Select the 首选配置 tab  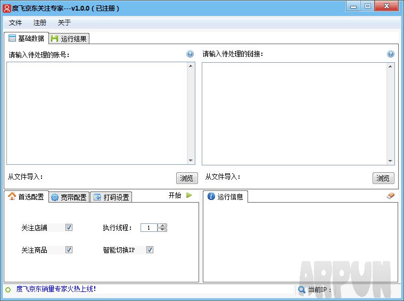tap(26, 197)
